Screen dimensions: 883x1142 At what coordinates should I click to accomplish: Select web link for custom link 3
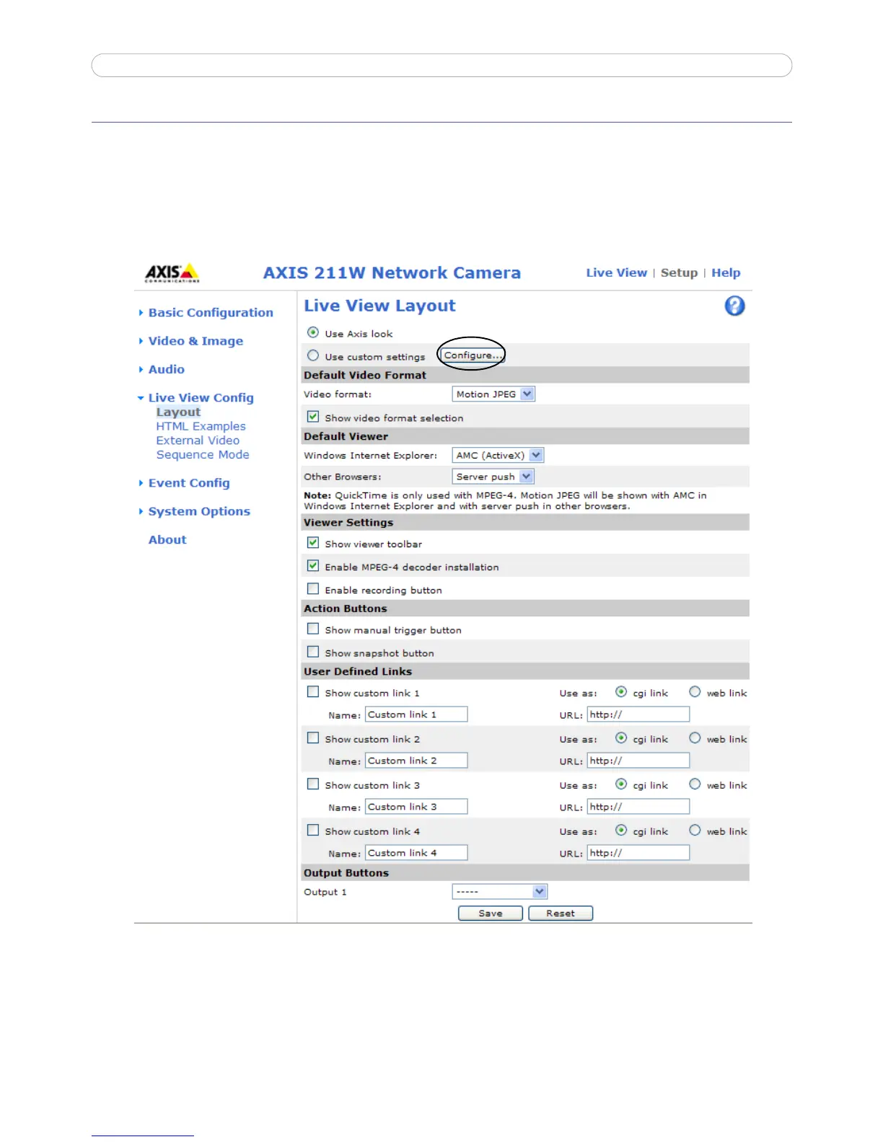pos(695,784)
